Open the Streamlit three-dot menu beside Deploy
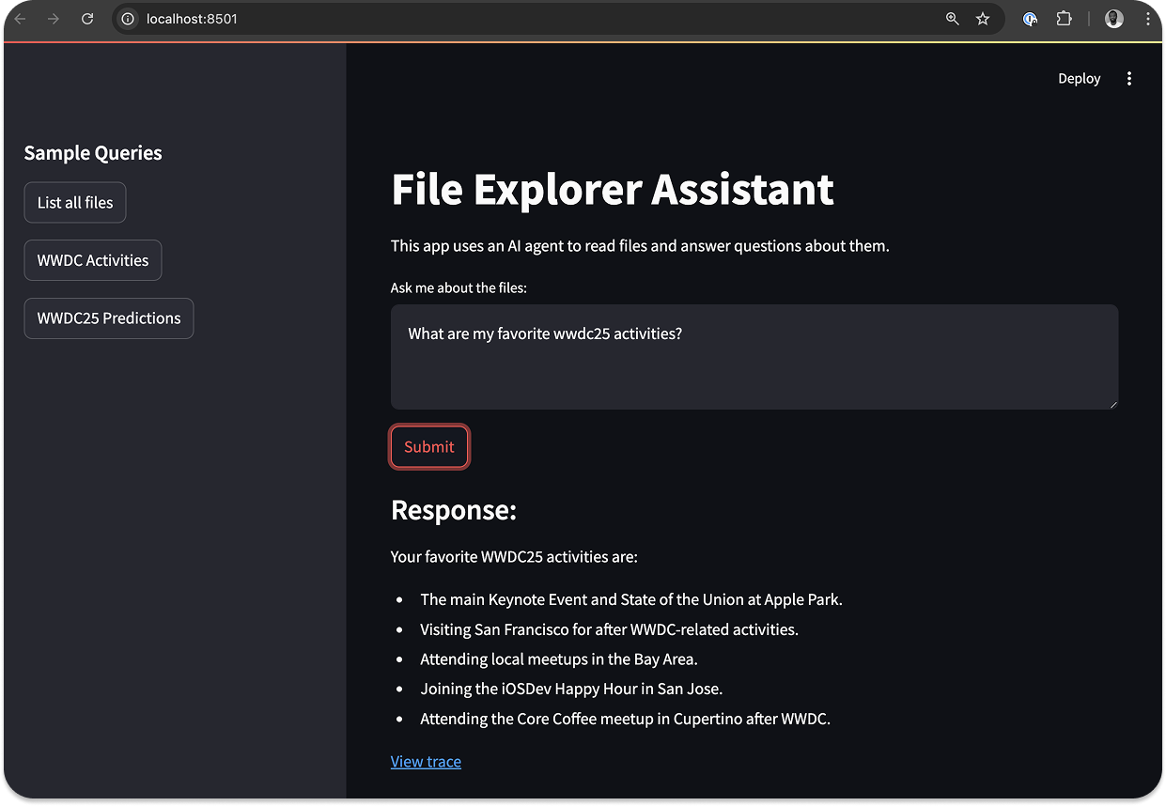The height and width of the screenshot is (806, 1166). tap(1129, 79)
